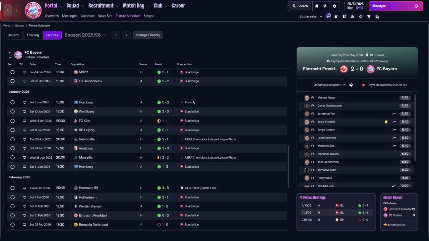The width and height of the screenshot is (429, 241).
Task: Open the bookmark icon beside Search
Action: [317, 6]
